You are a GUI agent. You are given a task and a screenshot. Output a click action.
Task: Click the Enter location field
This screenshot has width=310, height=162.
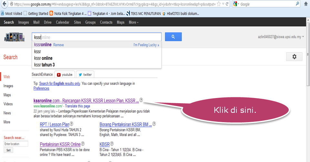pos(16,144)
